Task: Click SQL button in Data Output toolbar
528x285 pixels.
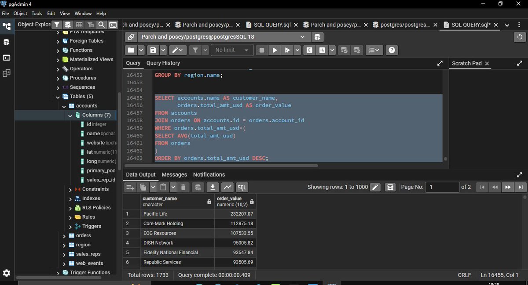Action: 242,187
